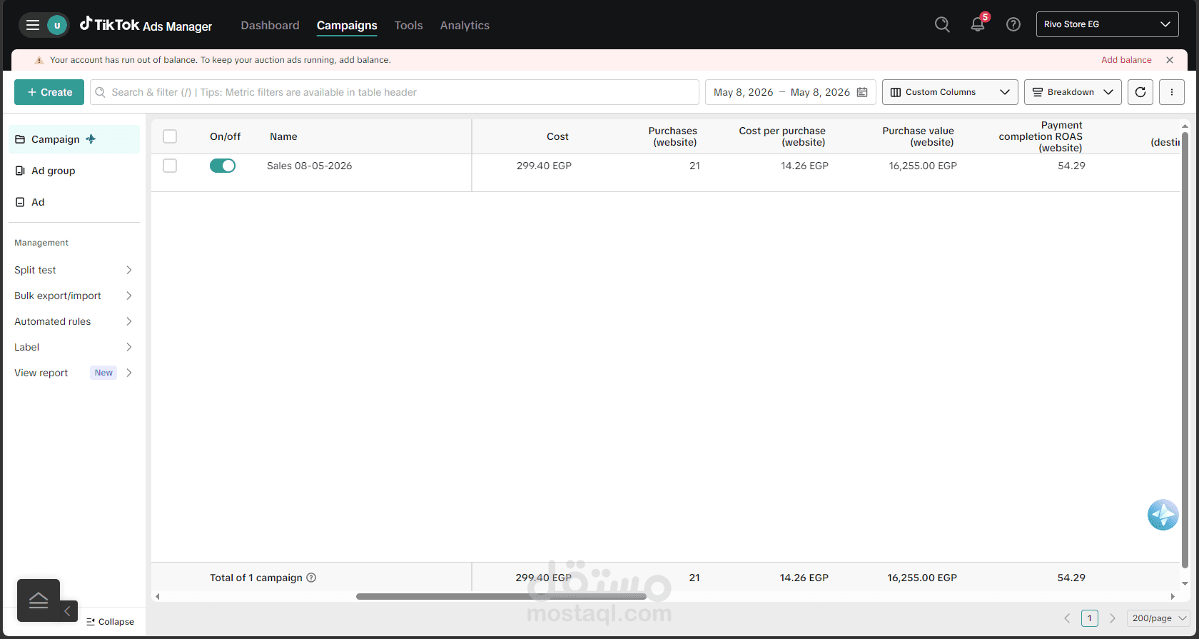Open the Breakdown dropdown
The image size is (1199, 639).
1073,92
